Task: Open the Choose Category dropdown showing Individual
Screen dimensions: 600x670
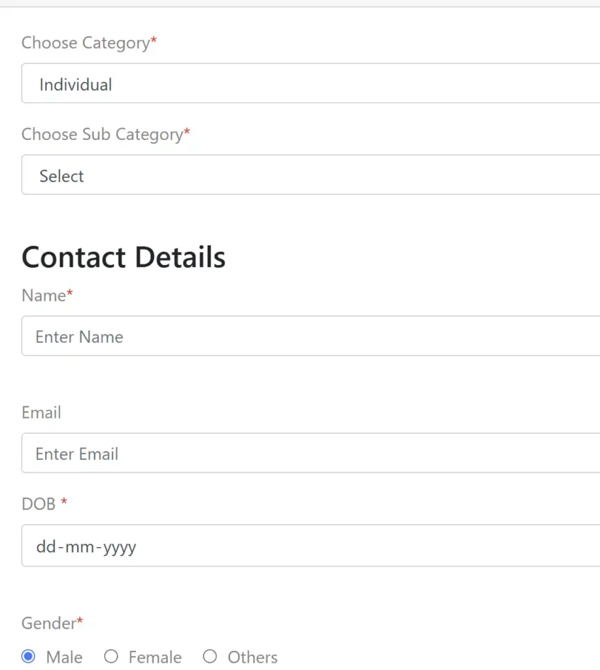Action: (x=310, y=83)
